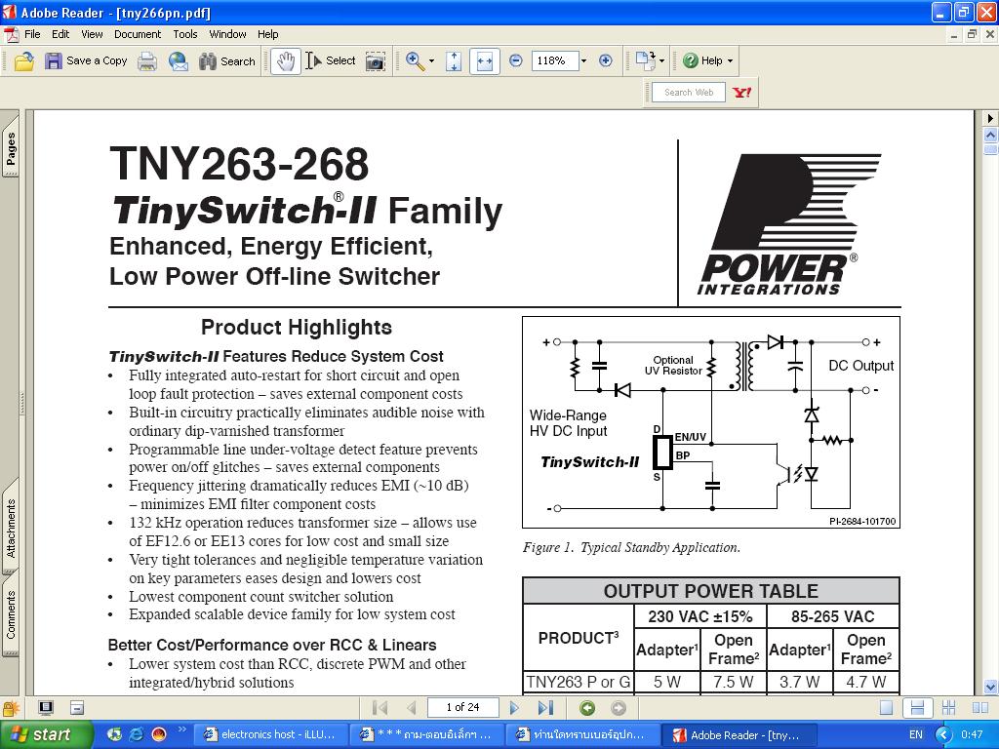Click the Adobe Reader taskbar button

(x=738, y=734)
